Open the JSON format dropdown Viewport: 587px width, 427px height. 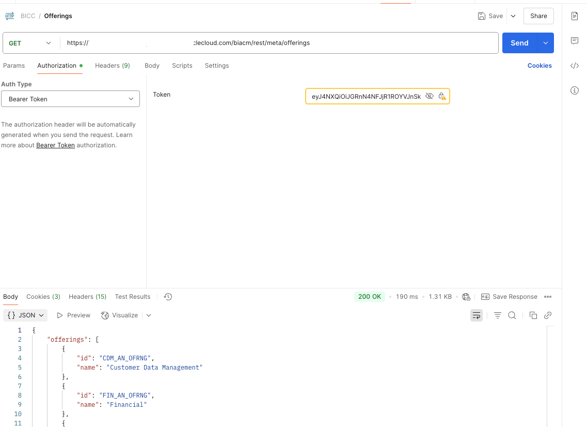pos(25,315)
